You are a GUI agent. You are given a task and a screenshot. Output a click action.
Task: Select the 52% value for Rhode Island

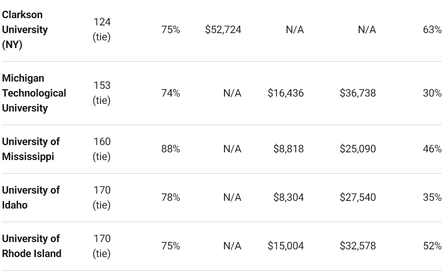click(432, 246)
